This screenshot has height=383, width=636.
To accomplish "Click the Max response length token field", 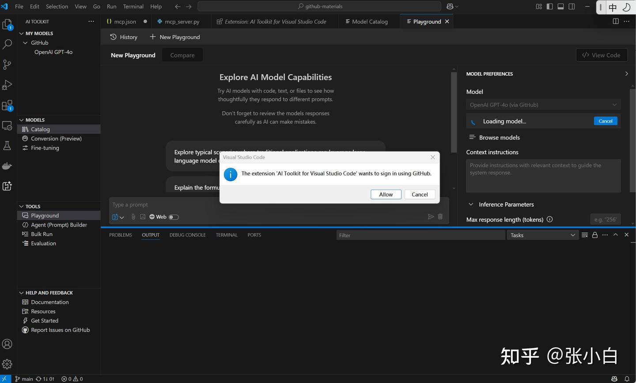I will tap(606, 219).
